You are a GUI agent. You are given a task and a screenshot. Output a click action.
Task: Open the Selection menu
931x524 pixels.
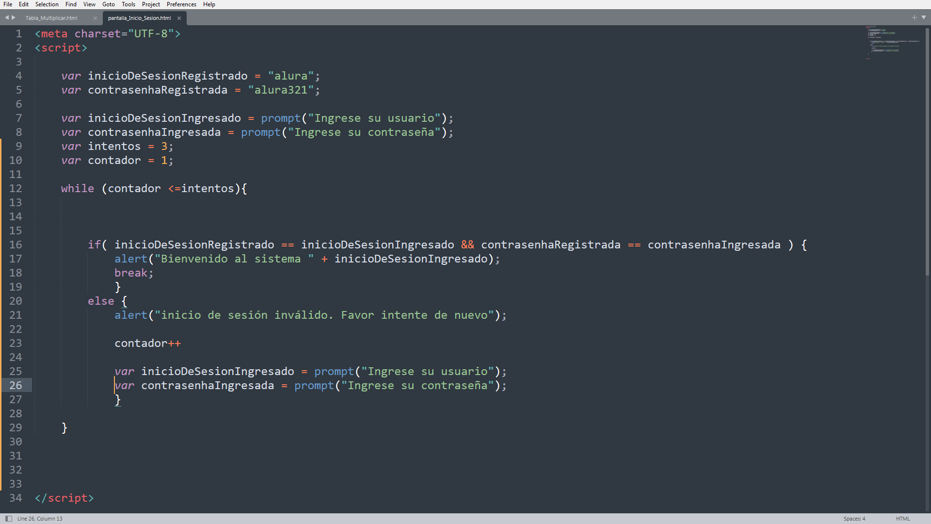coord(47,4)
